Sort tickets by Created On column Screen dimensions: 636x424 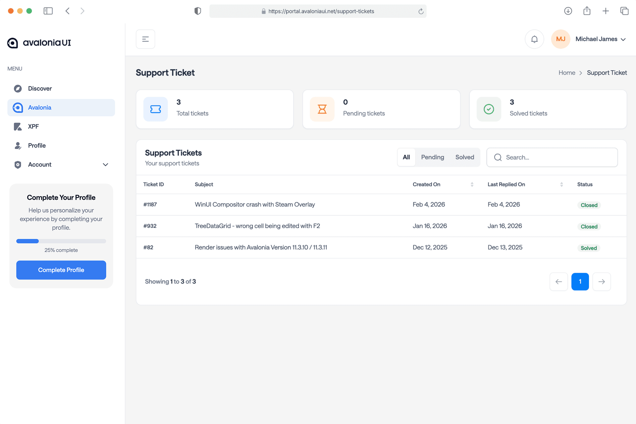point(472,185)
